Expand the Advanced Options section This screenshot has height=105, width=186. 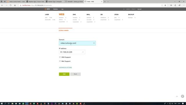(65, 67)
